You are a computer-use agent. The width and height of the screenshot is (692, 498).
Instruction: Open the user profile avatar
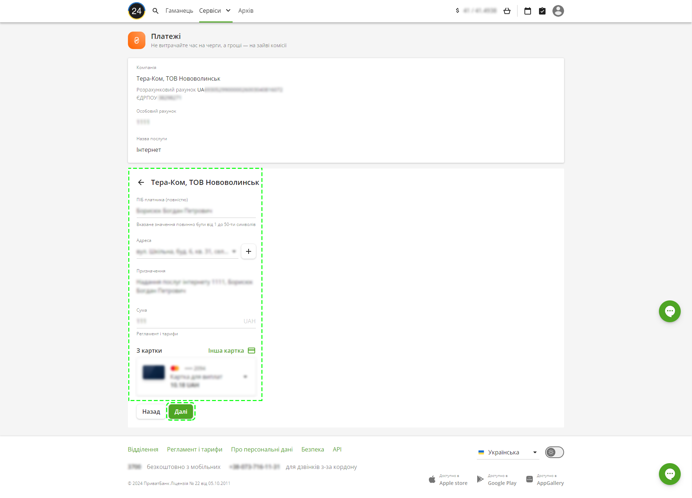pyautogui.click(x=558, y=11)
